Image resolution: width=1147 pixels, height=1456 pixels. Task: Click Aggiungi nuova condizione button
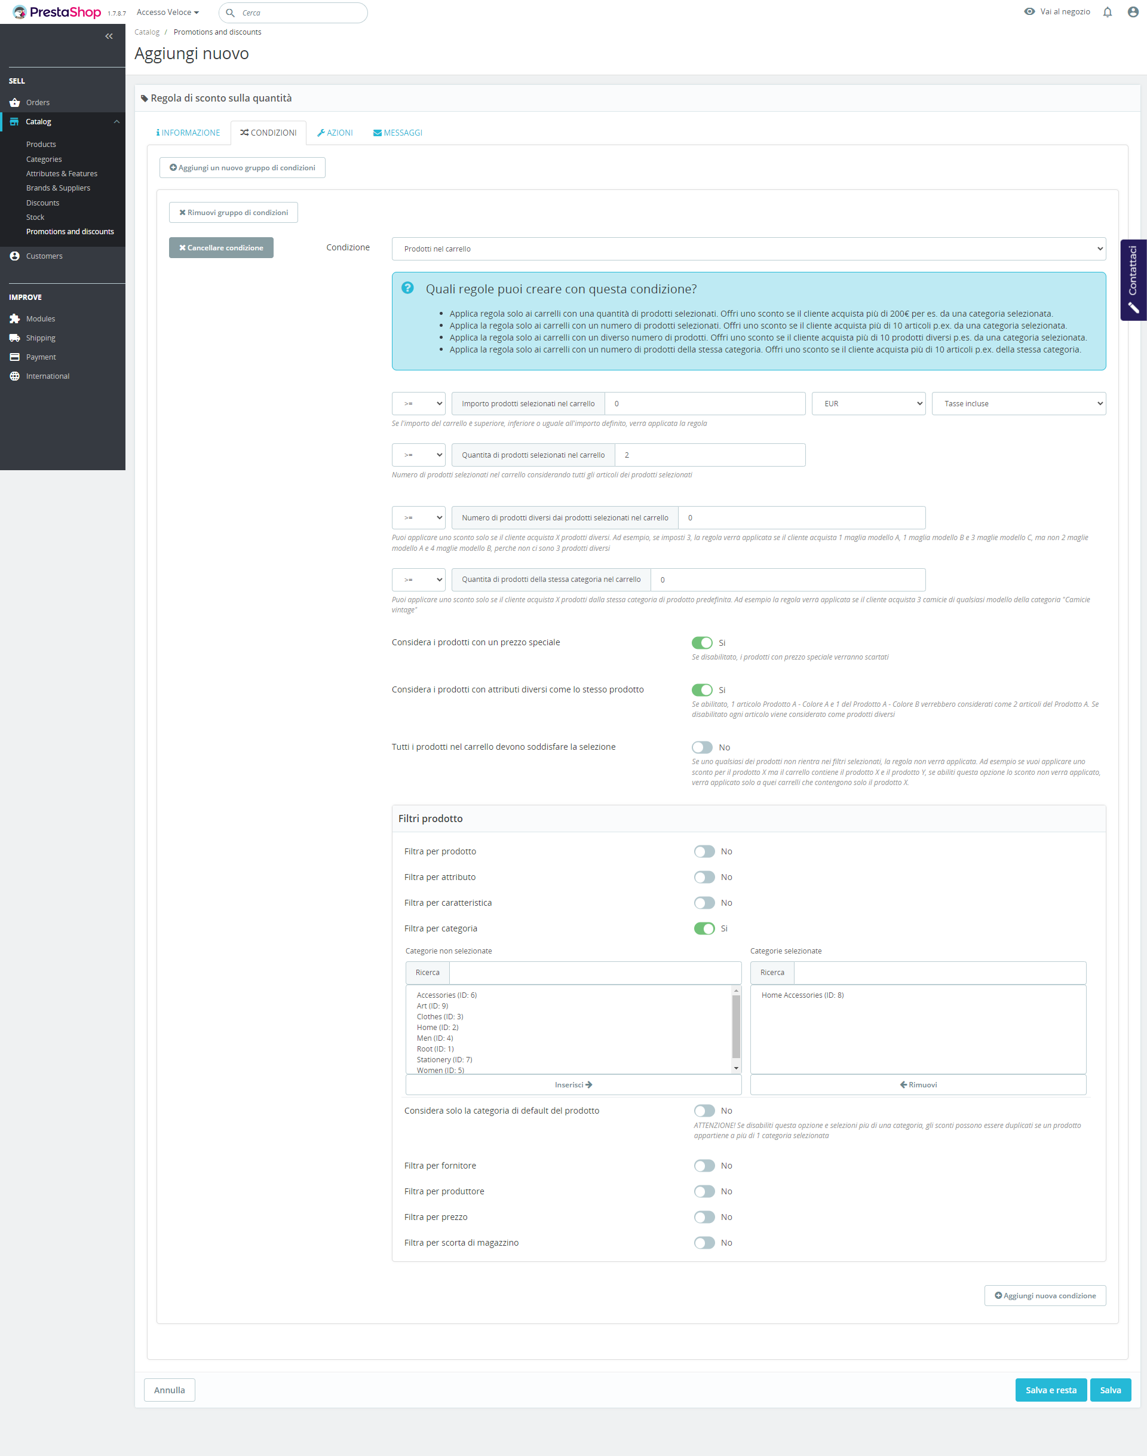[1045, 1295]
